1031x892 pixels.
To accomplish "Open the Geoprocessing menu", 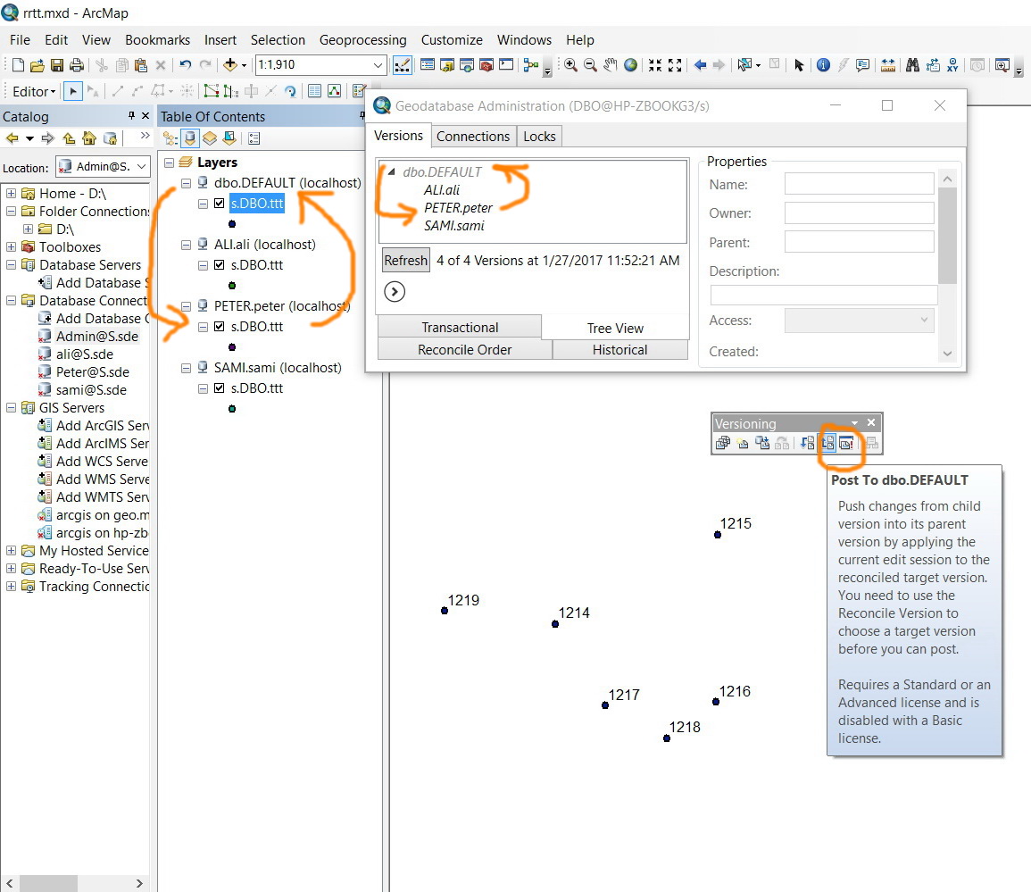I will (362, 40).
